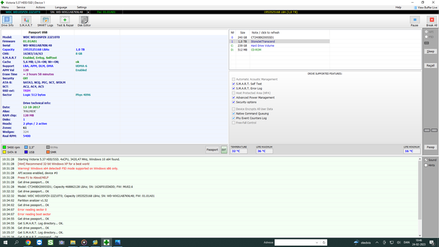439x247 pixels.
Task: Select the API radio button
Action: point(427,32)
